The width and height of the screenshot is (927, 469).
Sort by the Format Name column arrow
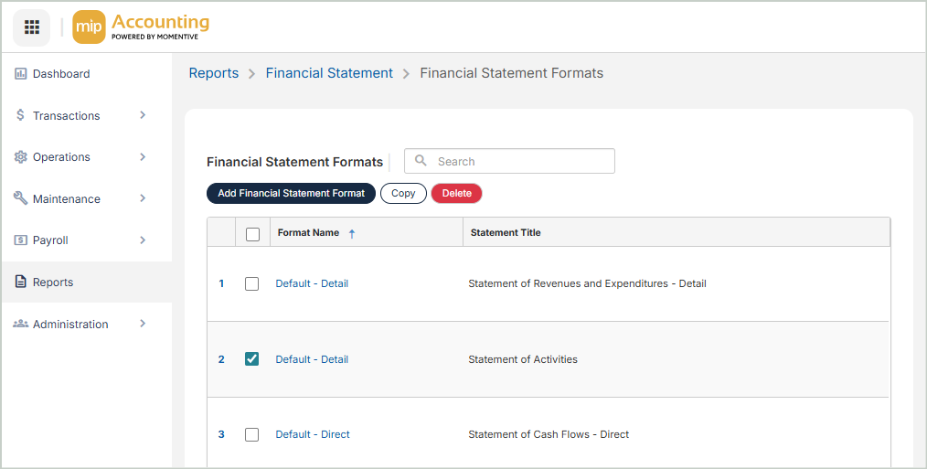352,234
